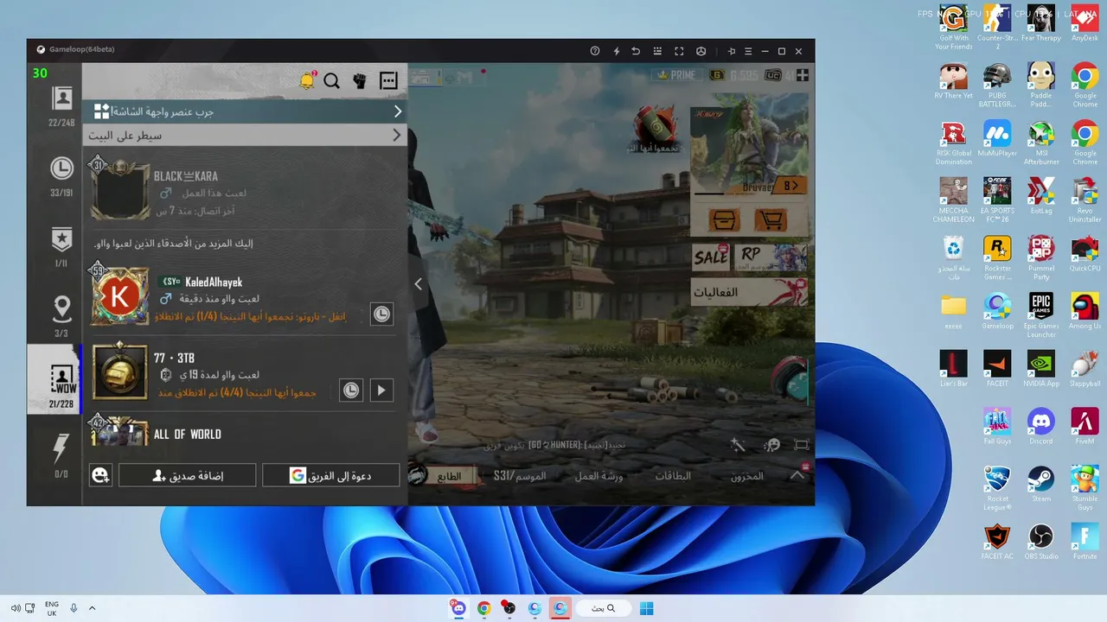
Task: Open the 'الفعاليات' events button
Action: tap(749, 293)
